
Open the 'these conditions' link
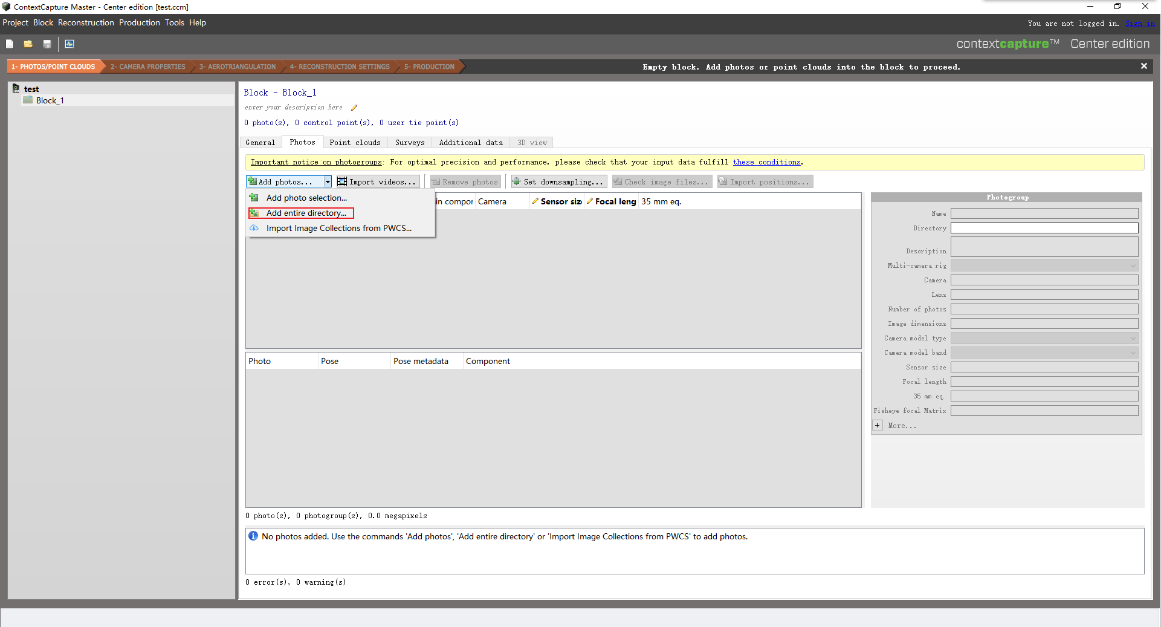click(766, 162)
